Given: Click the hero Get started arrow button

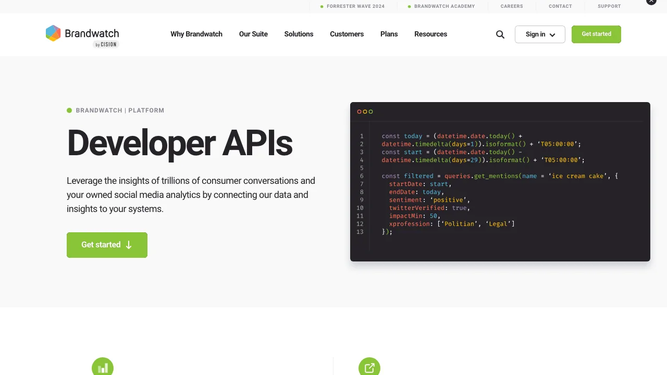Looking at the screenshot, I should pyautogui.click(x=107, y=245).
